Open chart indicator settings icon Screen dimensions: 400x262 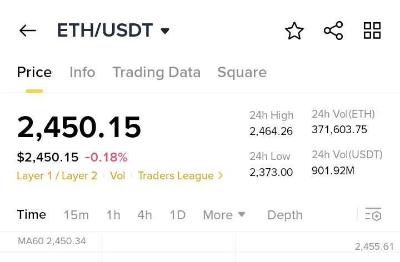[x=373, y=215]
